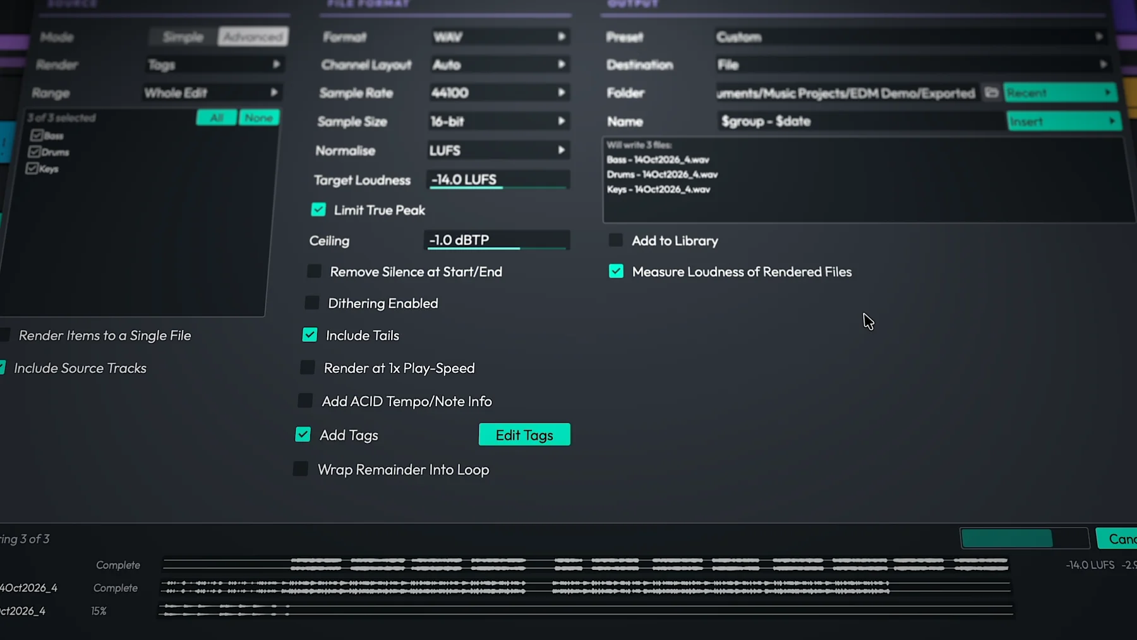This screenshot has width=1137, height=640.
Task: Click the waveform preview at 15% progress
Action: [586, 610]
